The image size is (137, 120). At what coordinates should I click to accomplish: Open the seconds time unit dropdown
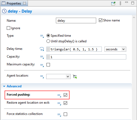click(x=115, y=49)
